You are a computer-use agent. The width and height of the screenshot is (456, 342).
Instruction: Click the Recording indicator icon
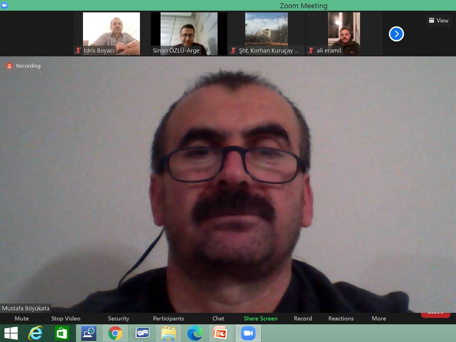tap(9, 66)
